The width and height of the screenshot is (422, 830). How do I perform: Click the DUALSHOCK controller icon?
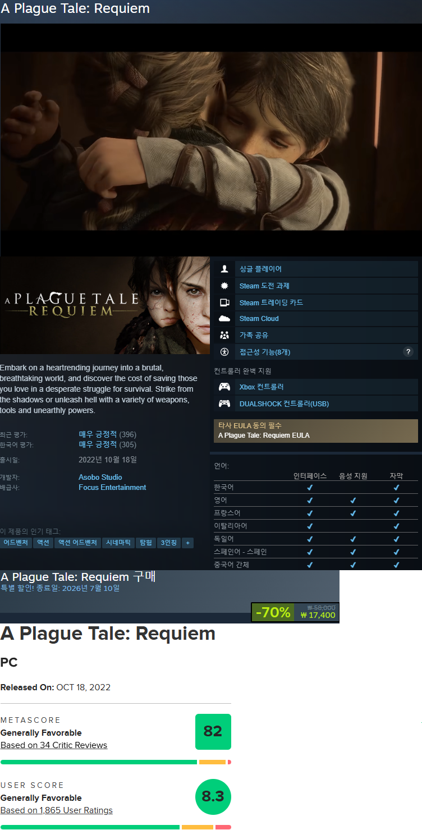(224, 403)
